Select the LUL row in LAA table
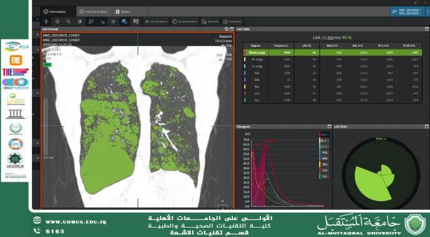This screenshot has height=237, width=430. coord(332,94)
